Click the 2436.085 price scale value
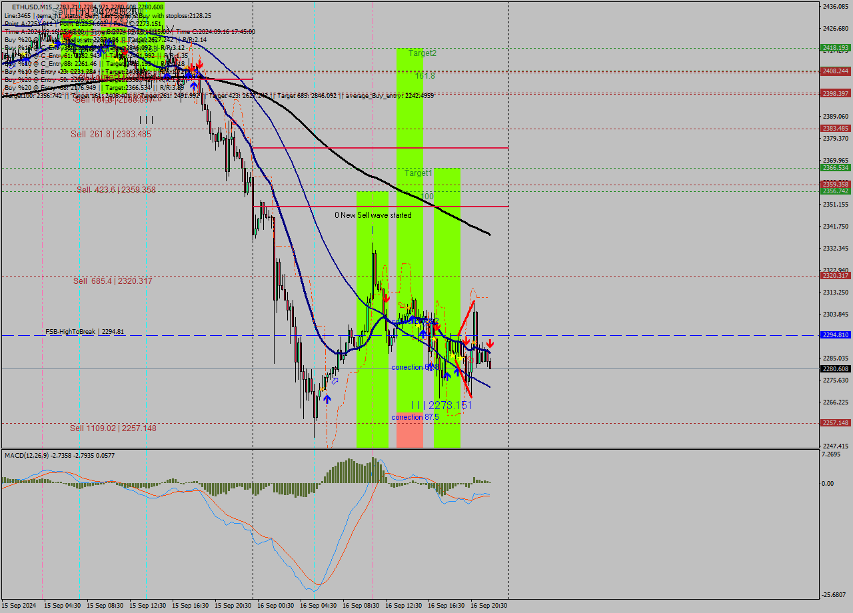The height and width of the screenshot is (613, 853). tap(836, 6)
